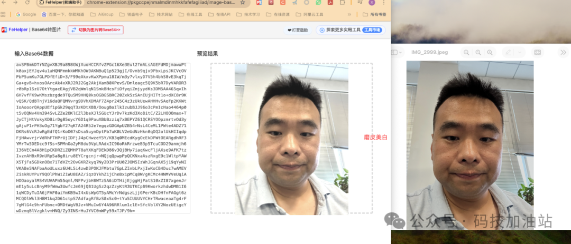
Task: Open the media control icon in Chrome toolbar
Action: (360, 3)
